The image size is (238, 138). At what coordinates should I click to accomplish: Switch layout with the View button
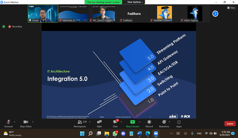(231, 8)
